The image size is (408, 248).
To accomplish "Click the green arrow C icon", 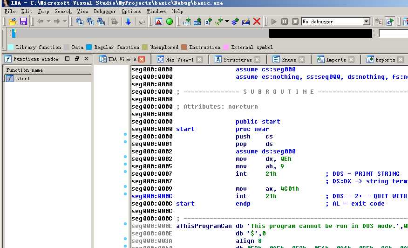I will [x=389, y=21].
